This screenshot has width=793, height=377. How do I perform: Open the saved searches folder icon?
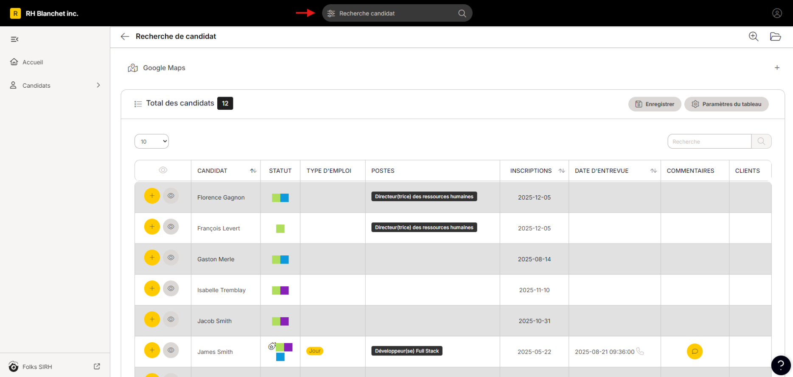(776, 36)
